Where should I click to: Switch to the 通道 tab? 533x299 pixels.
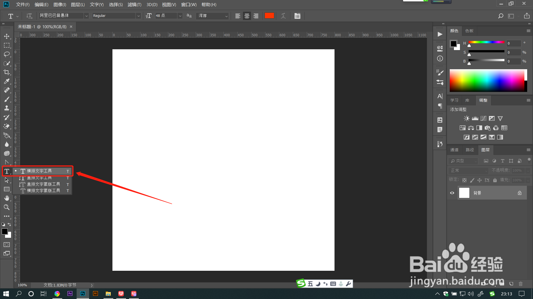[x=454, y=150]
